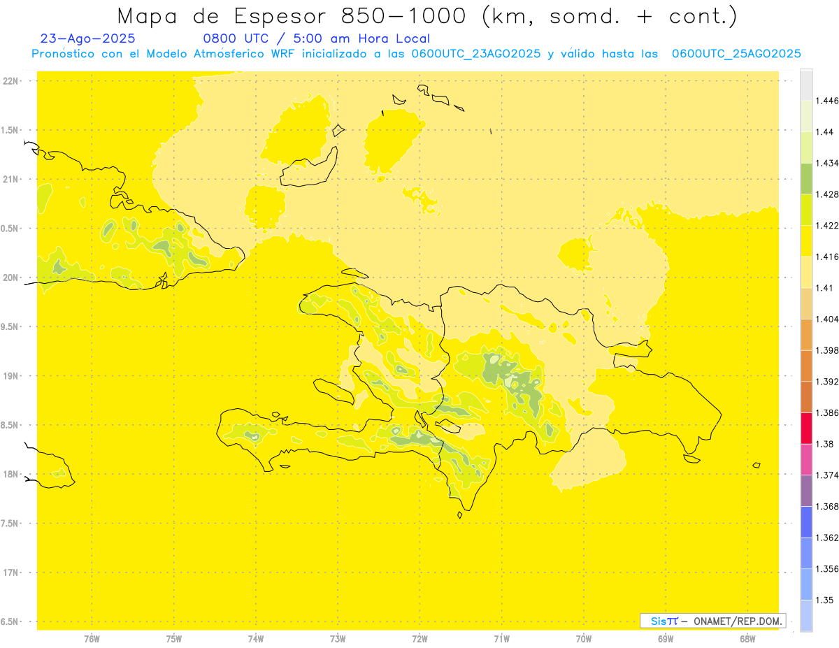Click the '1.434' scale value
Viewport: 839px width, 648px height.
click(827, 163)
